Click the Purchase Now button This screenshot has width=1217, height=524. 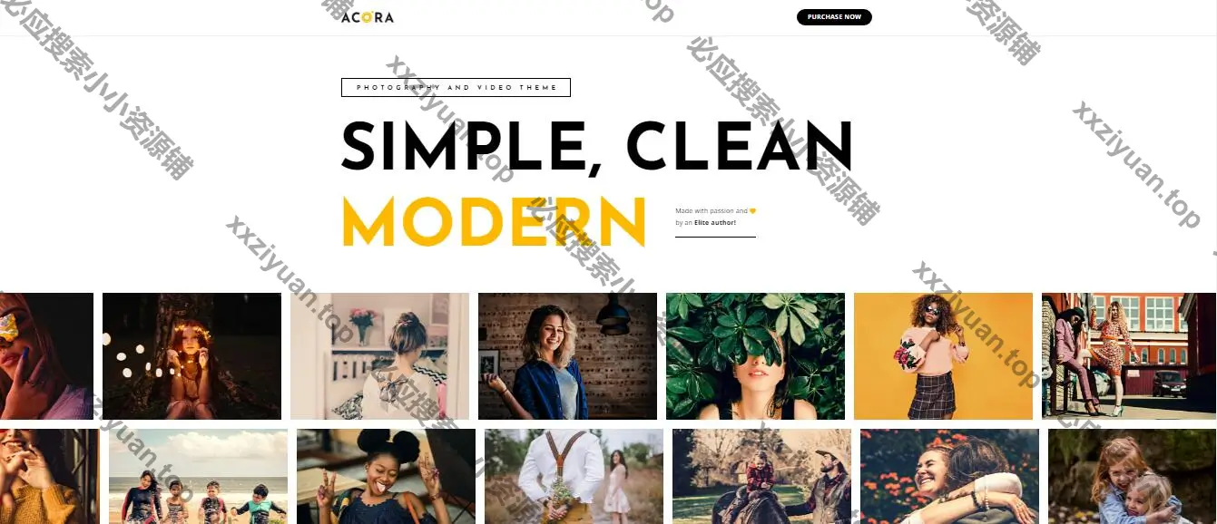(x=834, y=17)
